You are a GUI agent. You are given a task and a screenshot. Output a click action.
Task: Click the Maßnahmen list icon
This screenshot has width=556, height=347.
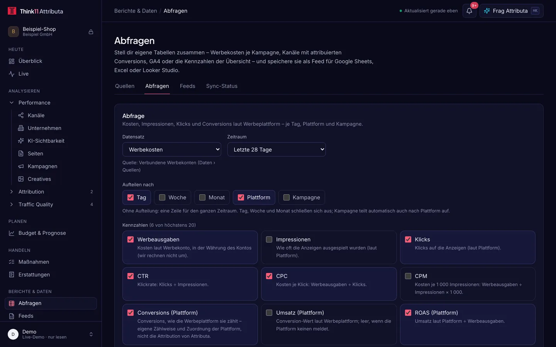click(12, 262)
